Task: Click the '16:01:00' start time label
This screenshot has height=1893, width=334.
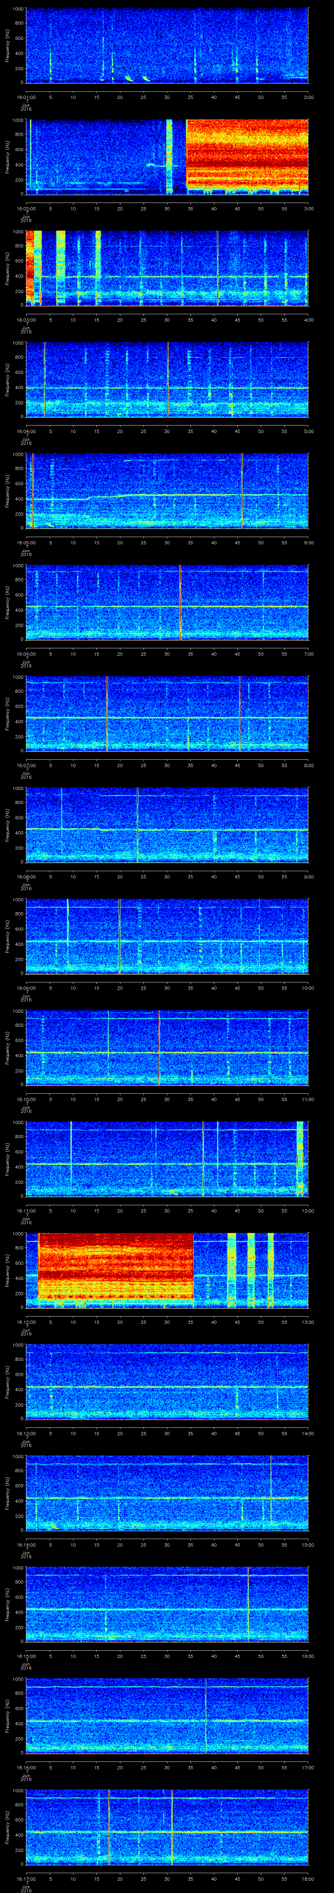Action: (26, 96)
